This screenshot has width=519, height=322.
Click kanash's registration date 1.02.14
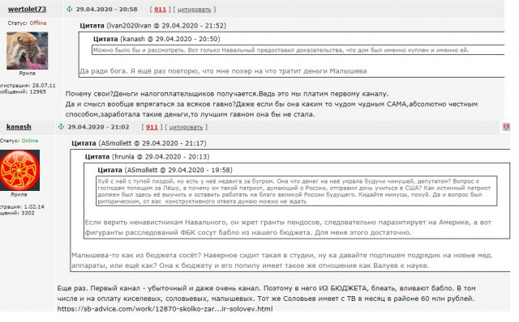(x=34, y=206)
